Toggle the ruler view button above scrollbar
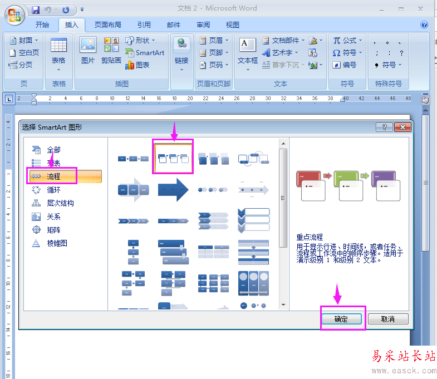The height and width of the screenshot is (379, 437). 425,100
